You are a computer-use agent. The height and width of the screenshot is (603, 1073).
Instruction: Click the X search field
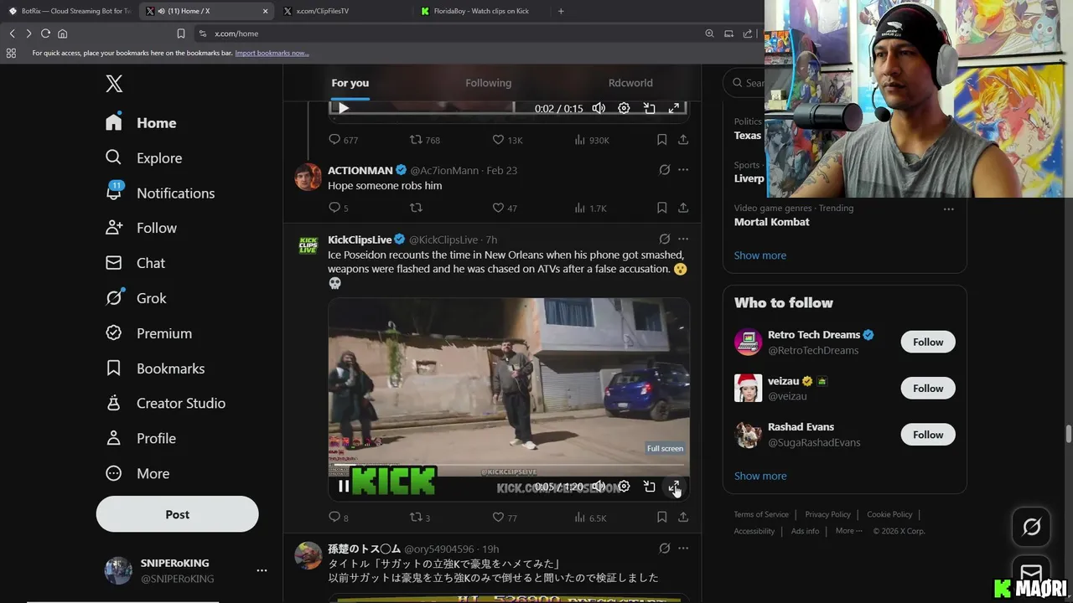744,83
